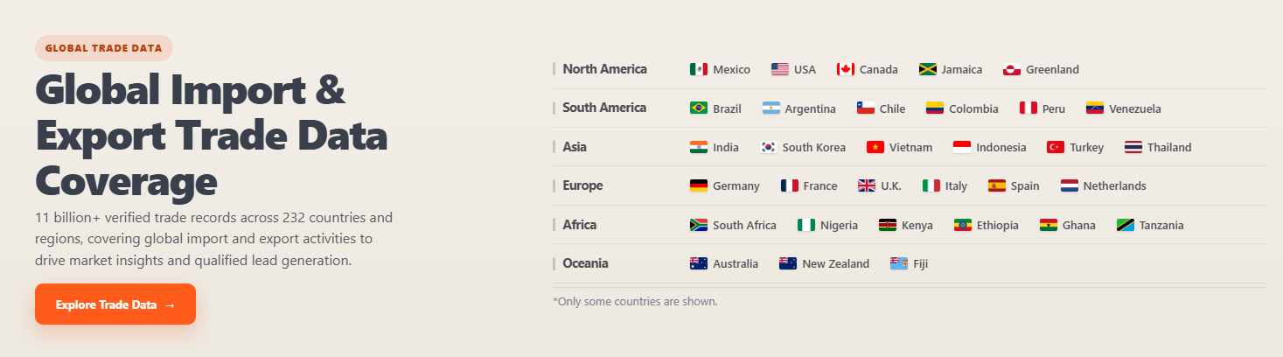Select the Oceania region label

pyautogui.click(x=585, y=263)
